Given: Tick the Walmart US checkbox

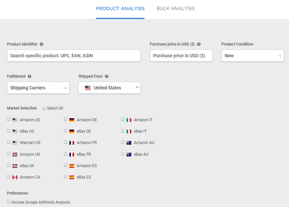Looking at the screenshot, I should tap(9, 142).
